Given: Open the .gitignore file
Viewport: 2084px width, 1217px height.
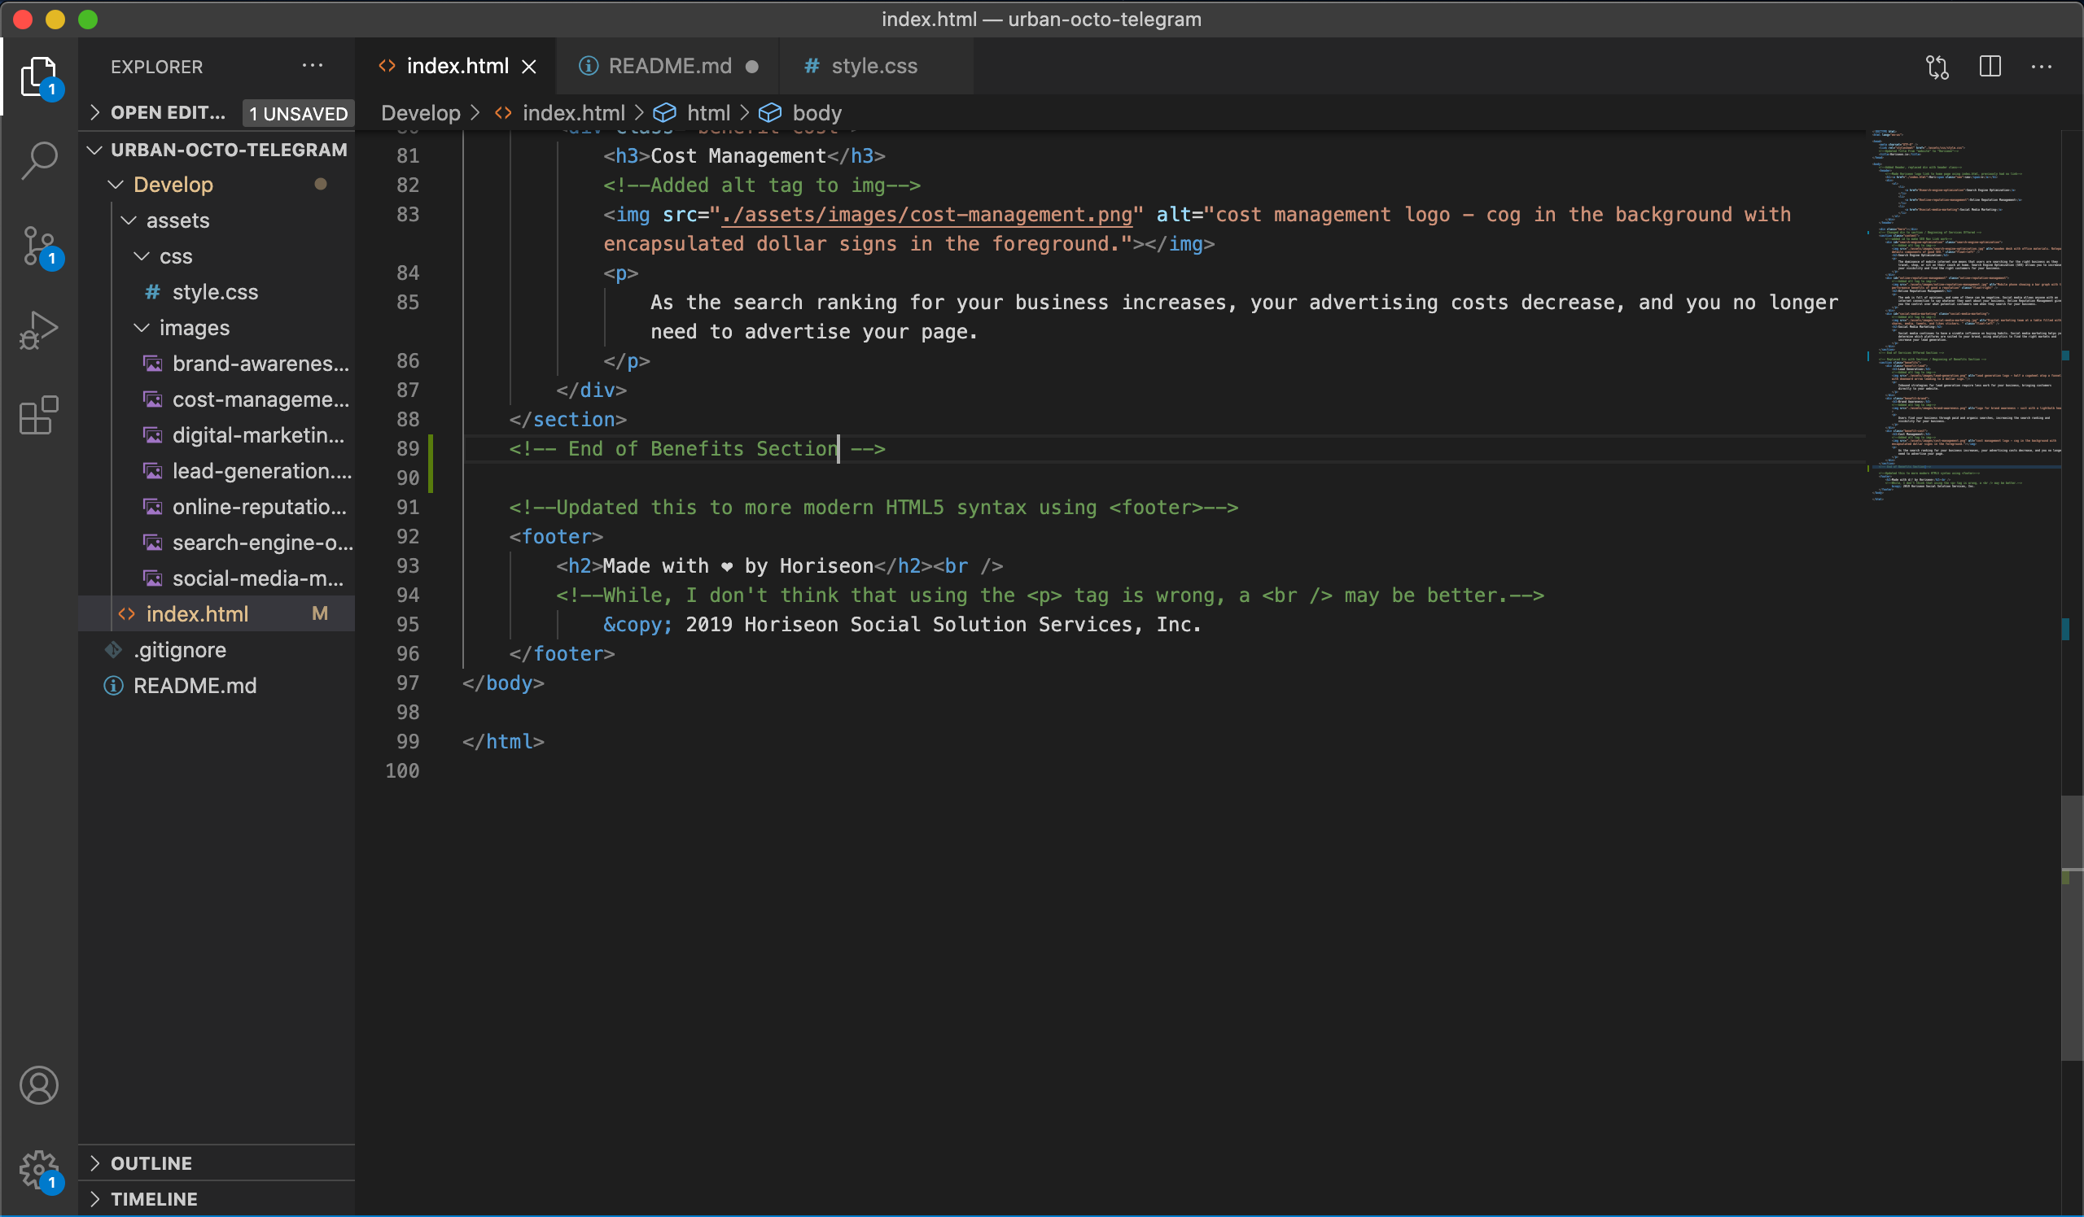Looking at the screenshot, I should point(217,650).
